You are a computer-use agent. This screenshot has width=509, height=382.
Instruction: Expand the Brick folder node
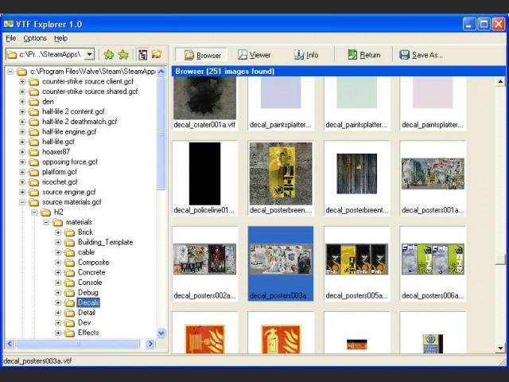58,232
